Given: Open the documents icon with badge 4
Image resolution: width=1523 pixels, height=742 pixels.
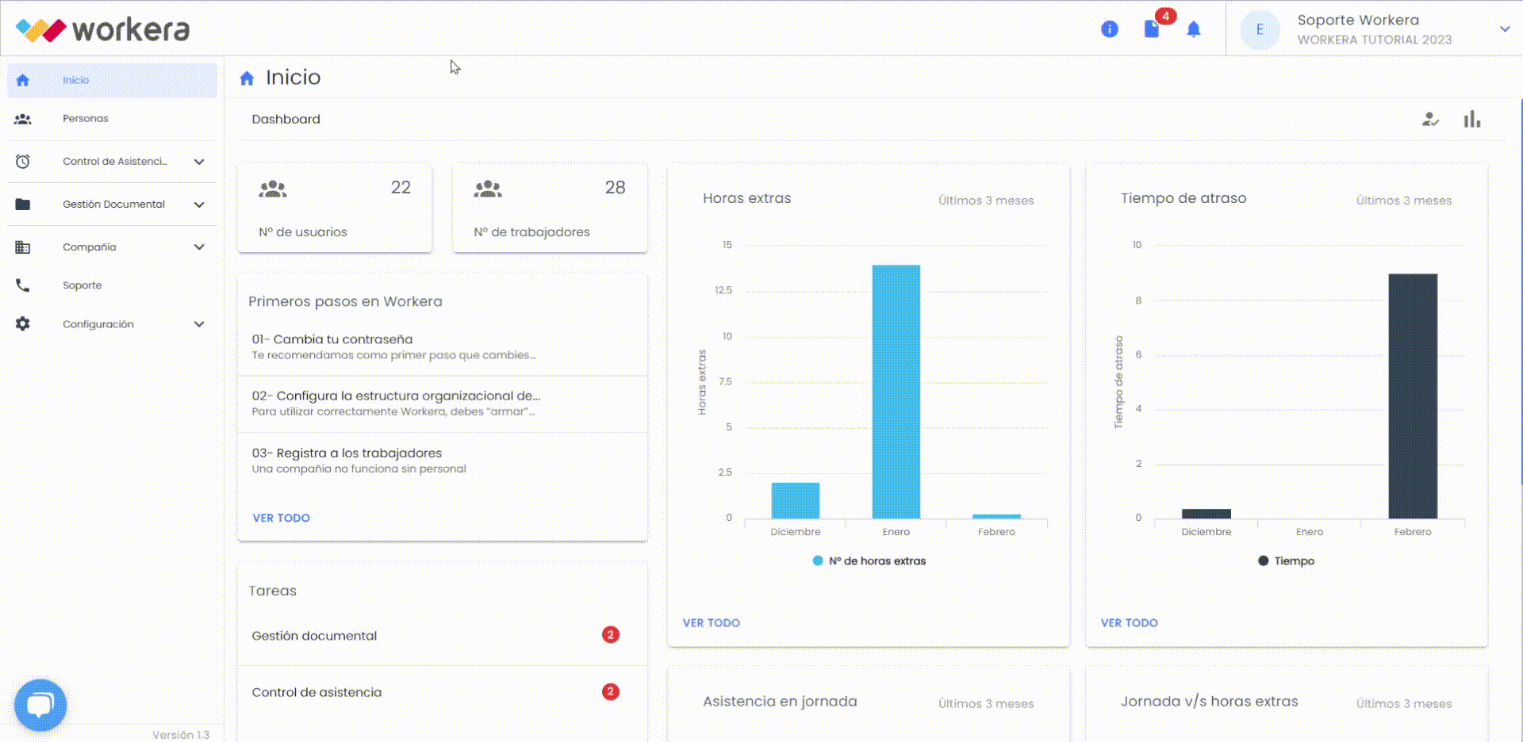Looking at the screenshot, I should 1152,29.
